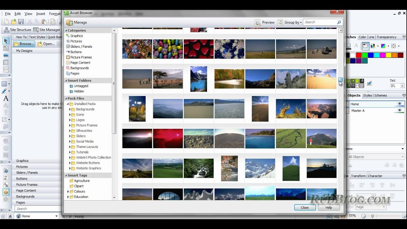Click the How To help side icon
The height and width of the screenshot is (229, 407).
tap(6, 170)
